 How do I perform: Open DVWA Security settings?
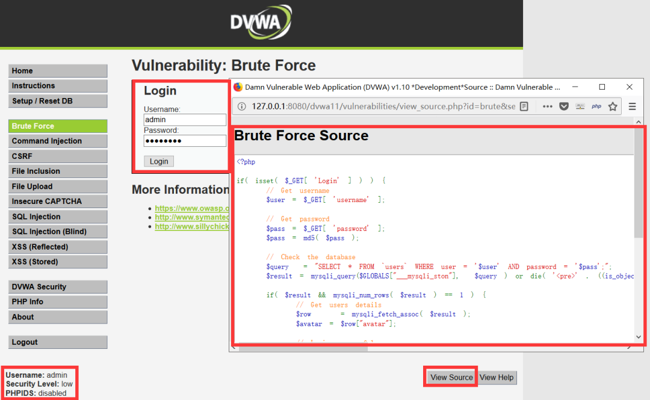coord(58,286)
